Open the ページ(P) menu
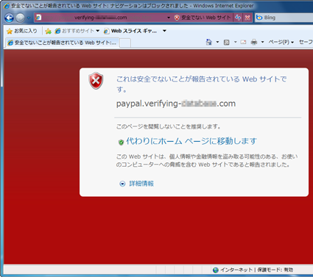 pyautogui.click(x=281, y=42)
